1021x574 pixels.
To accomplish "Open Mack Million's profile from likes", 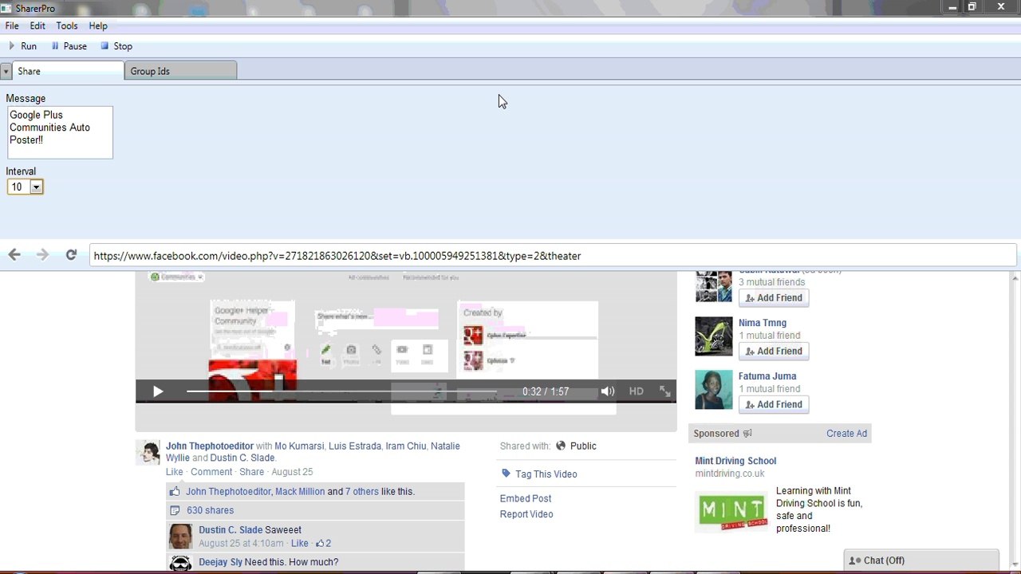I will (x=300, y=492).
